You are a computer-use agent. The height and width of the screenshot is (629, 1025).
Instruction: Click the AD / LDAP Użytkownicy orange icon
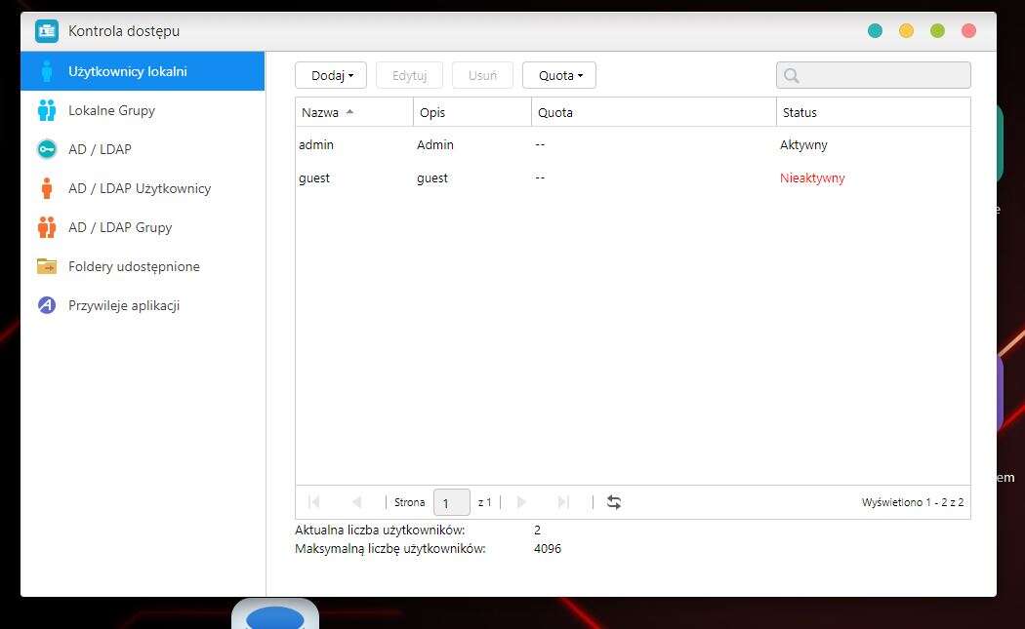pyautogui.click(x=46, y=188)
